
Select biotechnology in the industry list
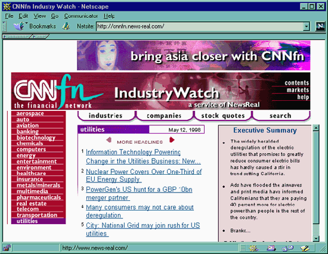click(x=36, y=138)
